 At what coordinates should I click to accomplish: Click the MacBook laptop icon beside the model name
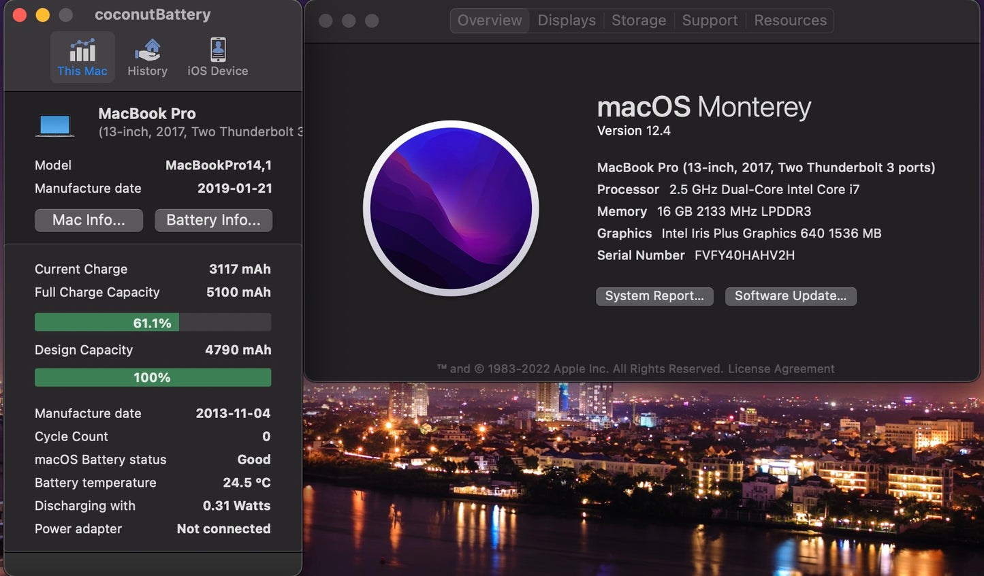[54, 123]
